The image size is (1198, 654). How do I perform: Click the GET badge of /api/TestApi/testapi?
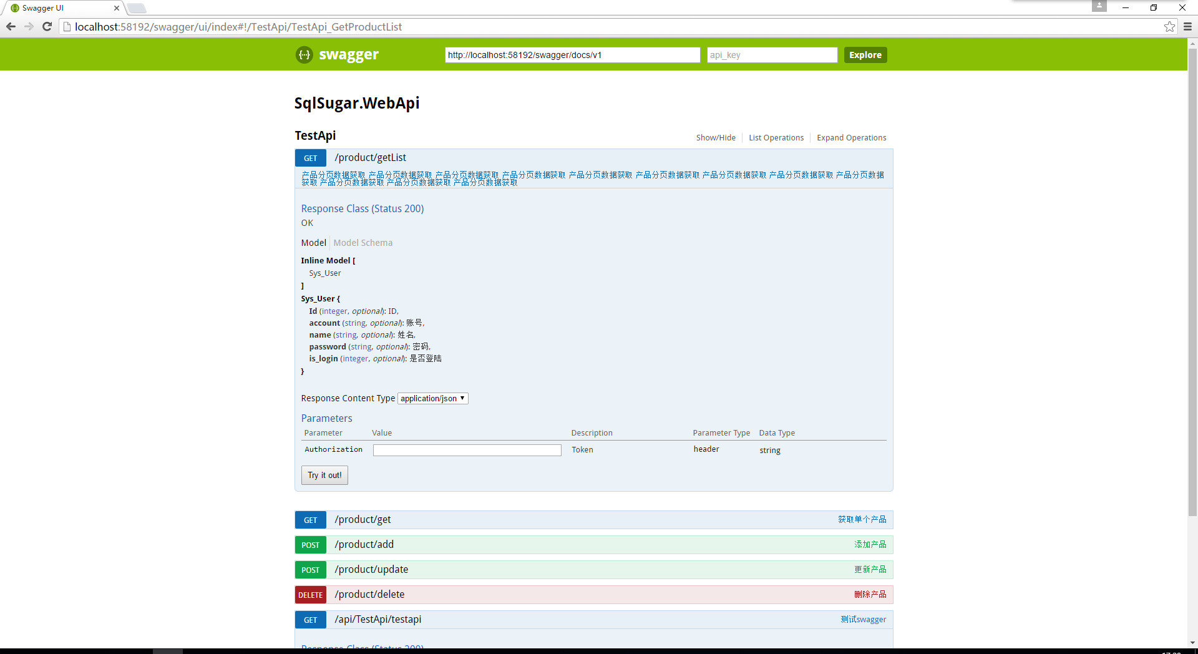pyautogui.click(x=310, y=620)
